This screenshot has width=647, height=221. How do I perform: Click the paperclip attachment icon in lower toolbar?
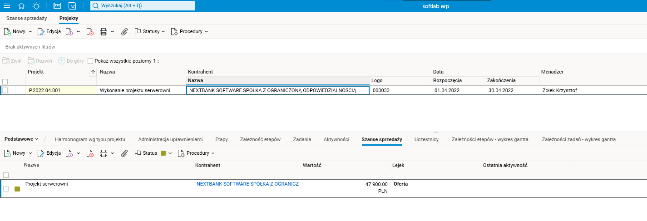(124, 153)
